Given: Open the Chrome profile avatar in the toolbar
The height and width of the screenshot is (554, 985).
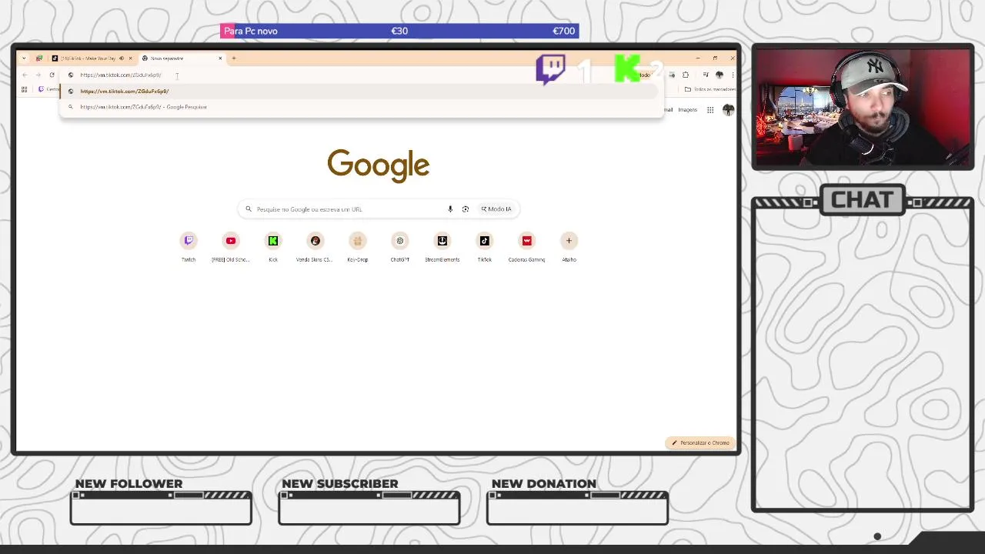Looking at the screenshot, I should (x=720, y=75).
